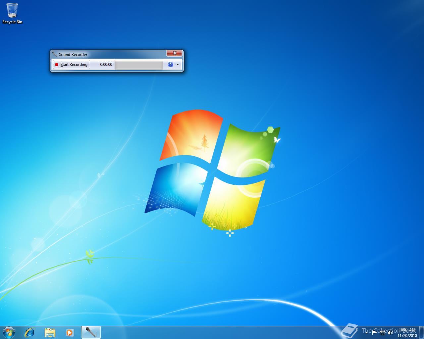
Task: Click the Start Recording button
Action: coord(71,65)
